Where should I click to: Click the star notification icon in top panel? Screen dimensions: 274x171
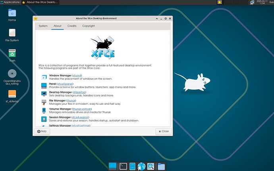[220, 2]
